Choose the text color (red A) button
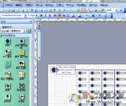The height and width of the screenshot is (106, 126). click(x=73, y=16)
